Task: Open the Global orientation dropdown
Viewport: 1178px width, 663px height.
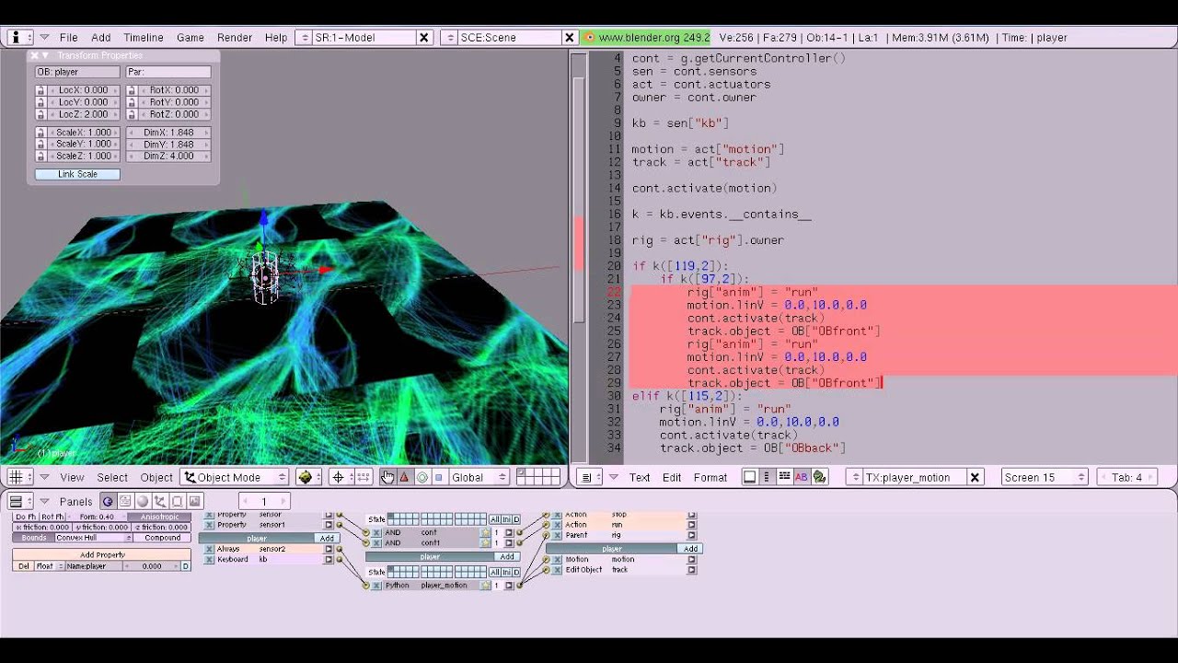Action: click(x=479, y=477)
